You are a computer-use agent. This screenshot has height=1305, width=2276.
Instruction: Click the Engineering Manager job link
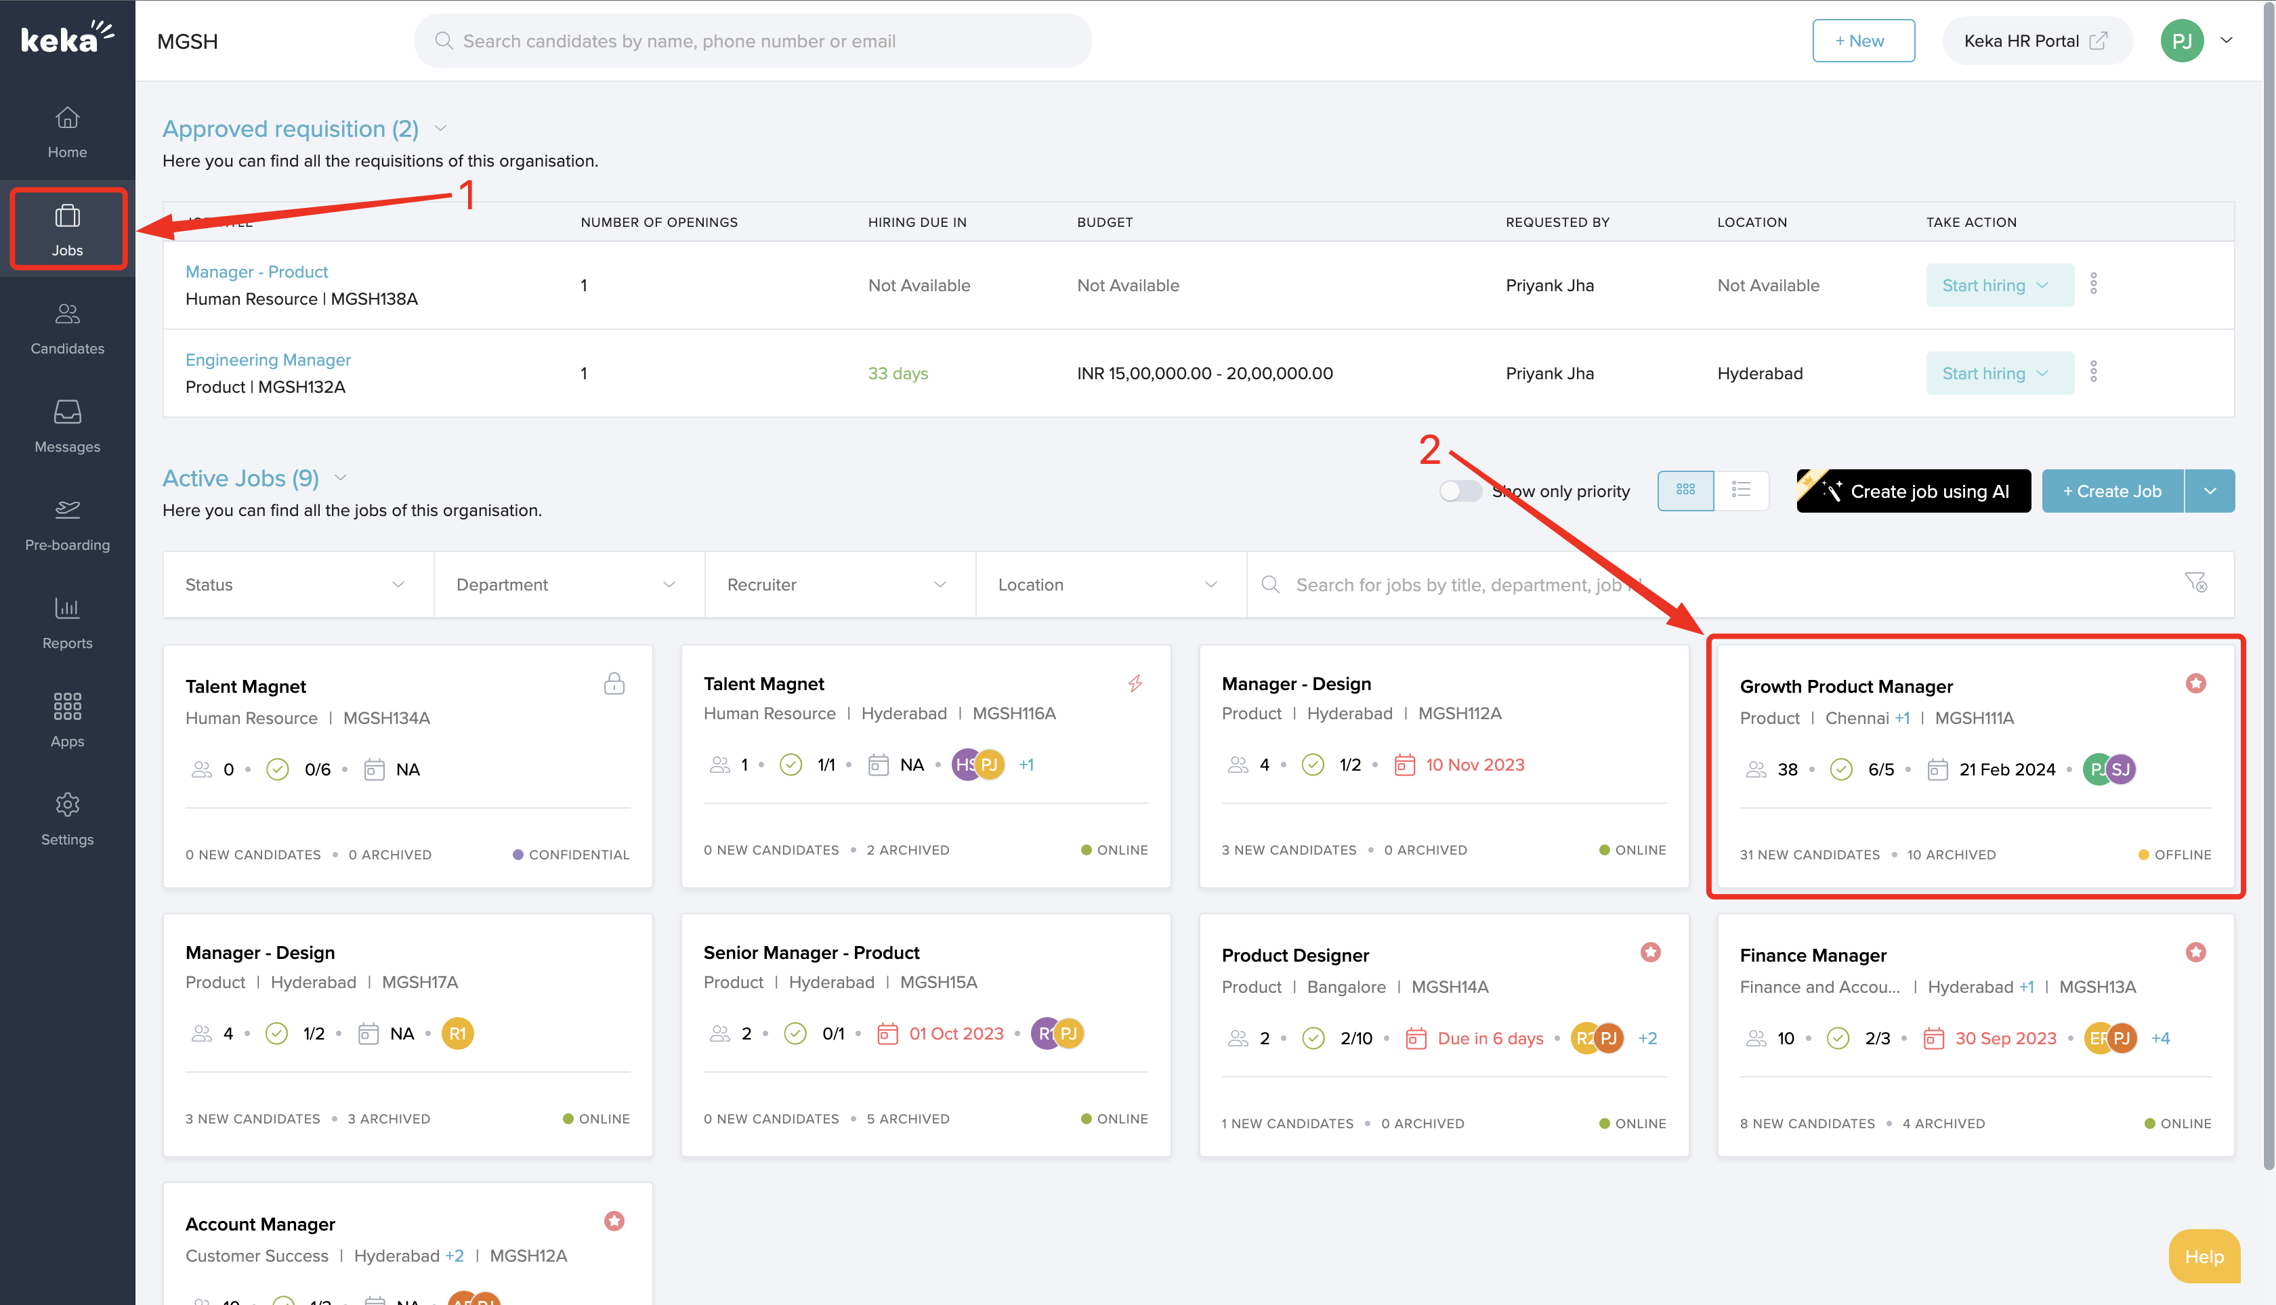pos(268,361)
